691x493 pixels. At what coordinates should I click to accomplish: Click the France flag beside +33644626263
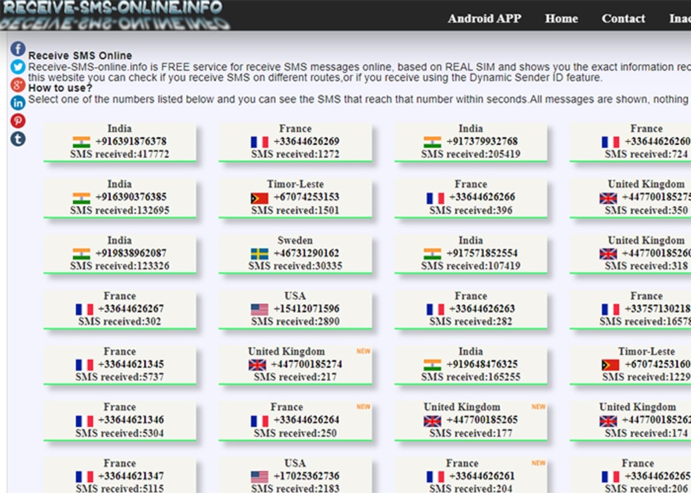(435, 309)
